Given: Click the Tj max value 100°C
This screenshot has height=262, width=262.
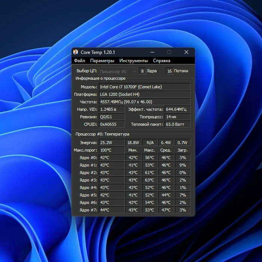Looking at the screenshot, I should click(x=112, y=150).
